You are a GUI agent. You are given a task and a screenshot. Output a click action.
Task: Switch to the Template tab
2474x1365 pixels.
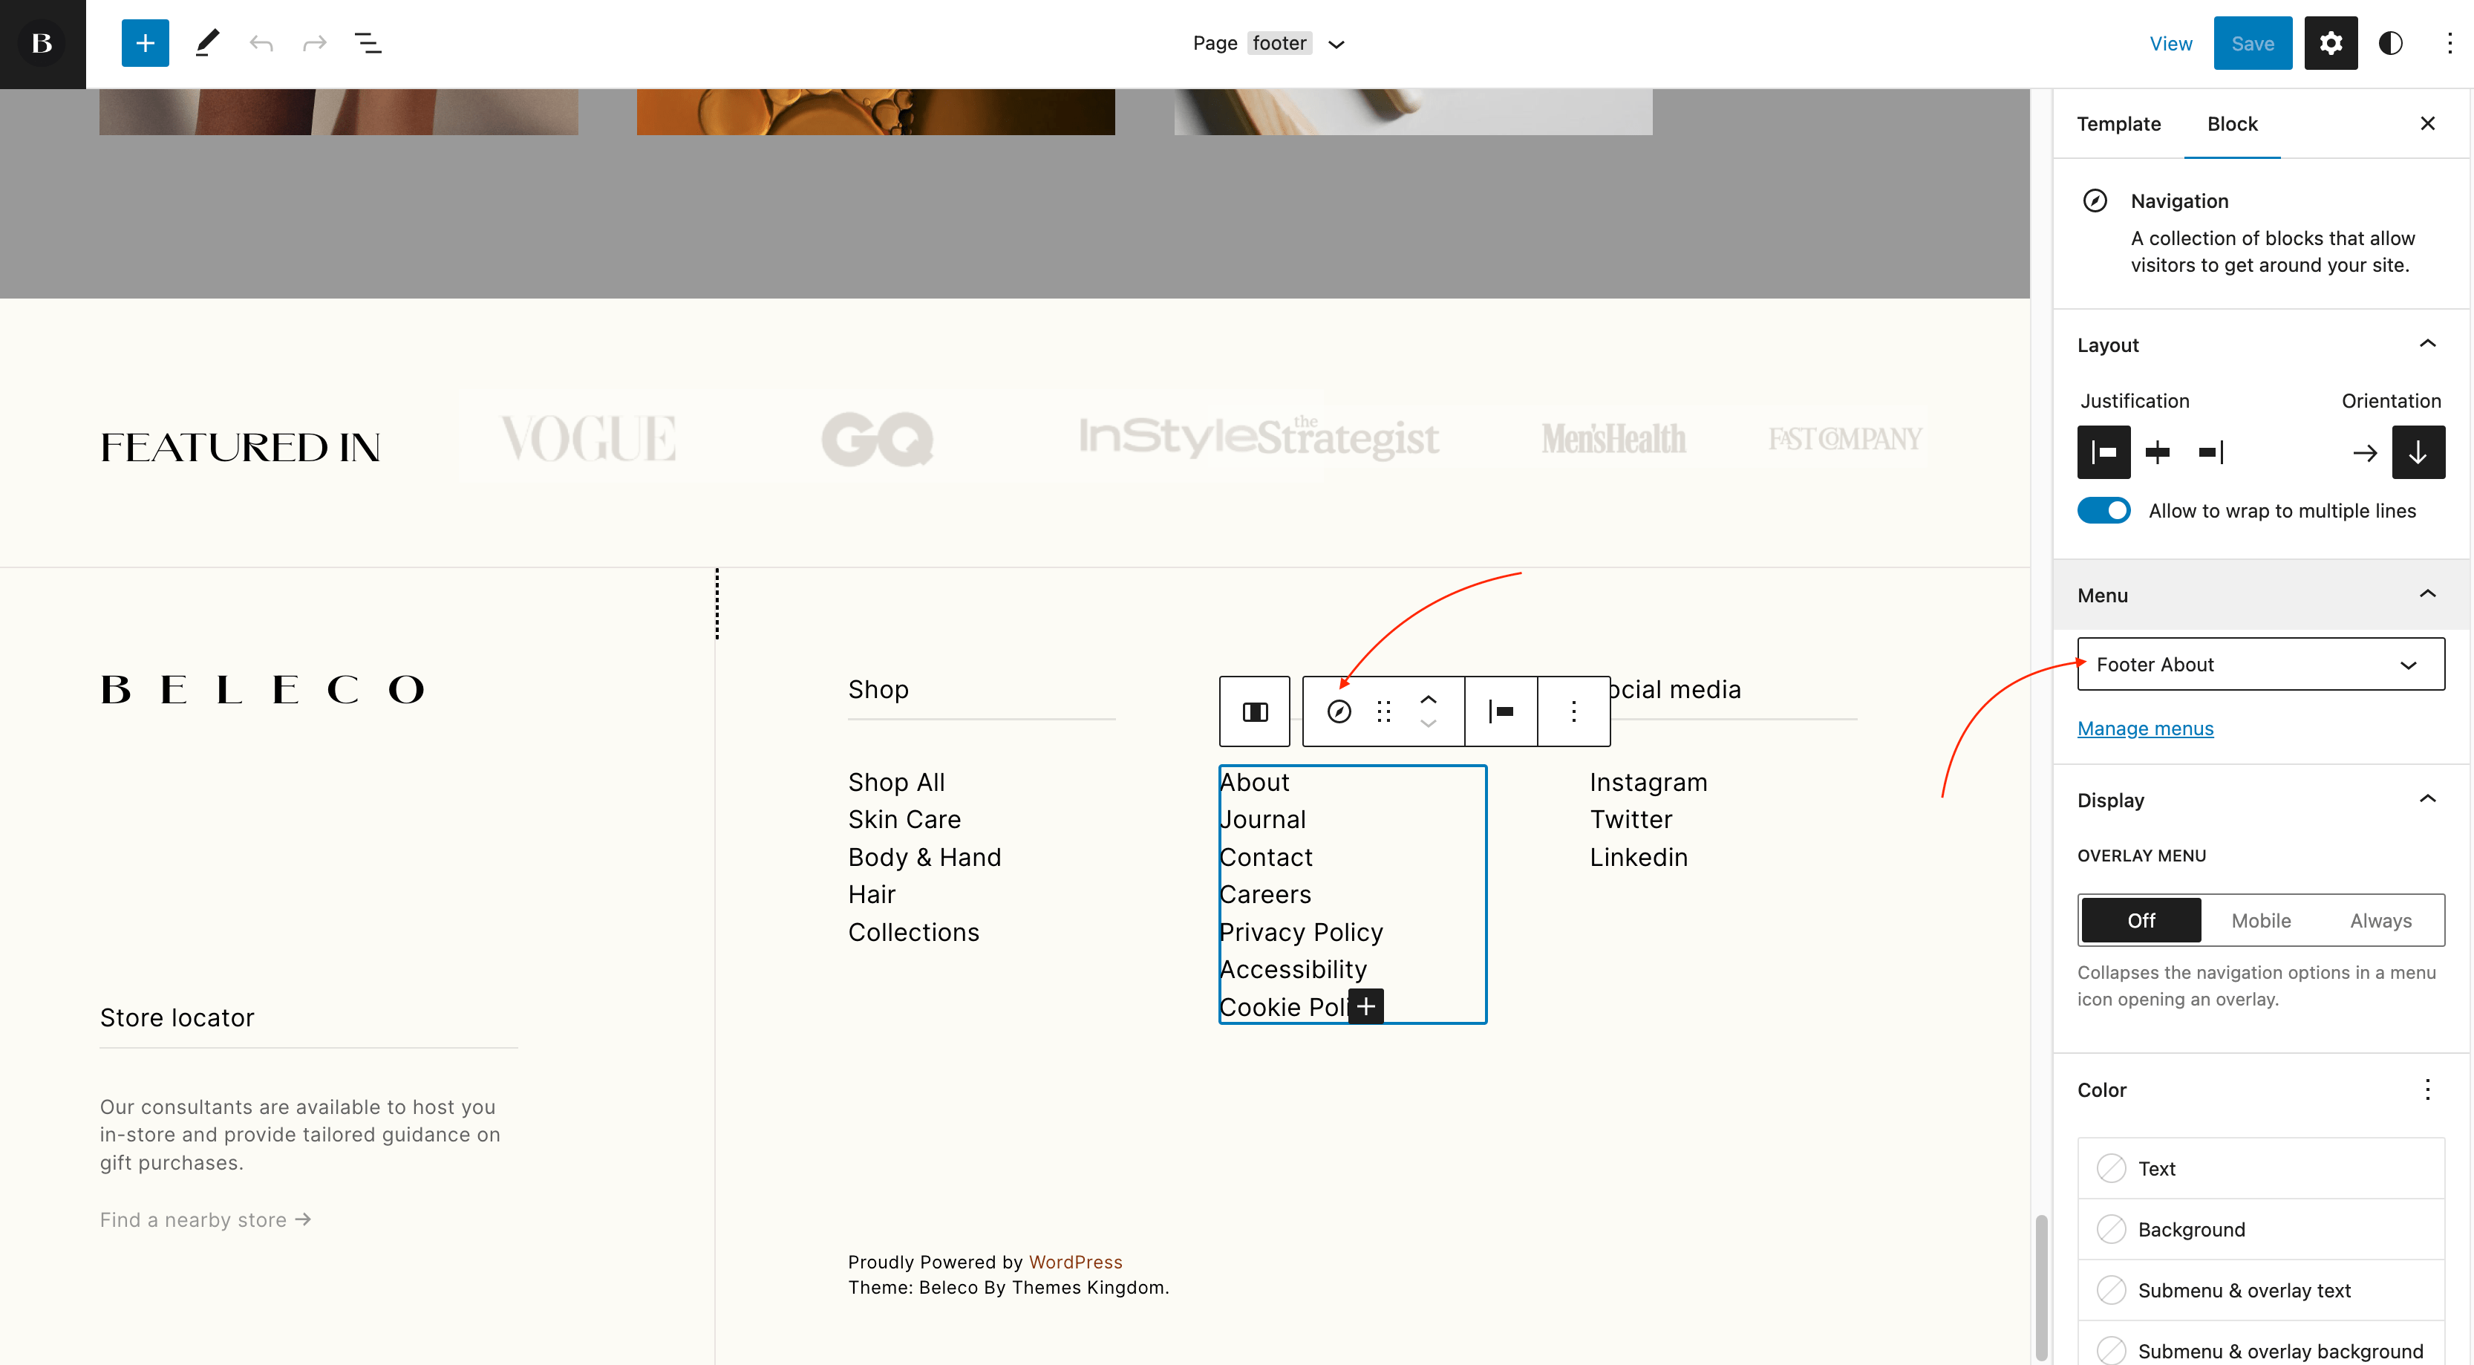2118,123
